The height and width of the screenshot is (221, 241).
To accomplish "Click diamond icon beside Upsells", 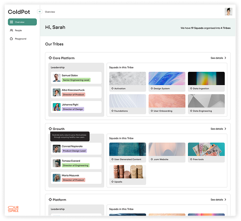I will point(112,182).
